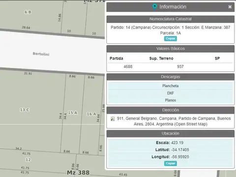Download the DXF file

(171, 93)
